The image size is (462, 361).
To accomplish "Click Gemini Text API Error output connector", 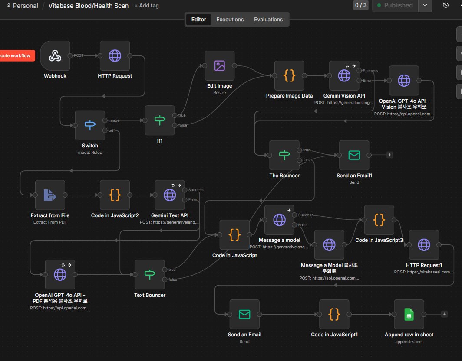I will [x=185, y=200].
